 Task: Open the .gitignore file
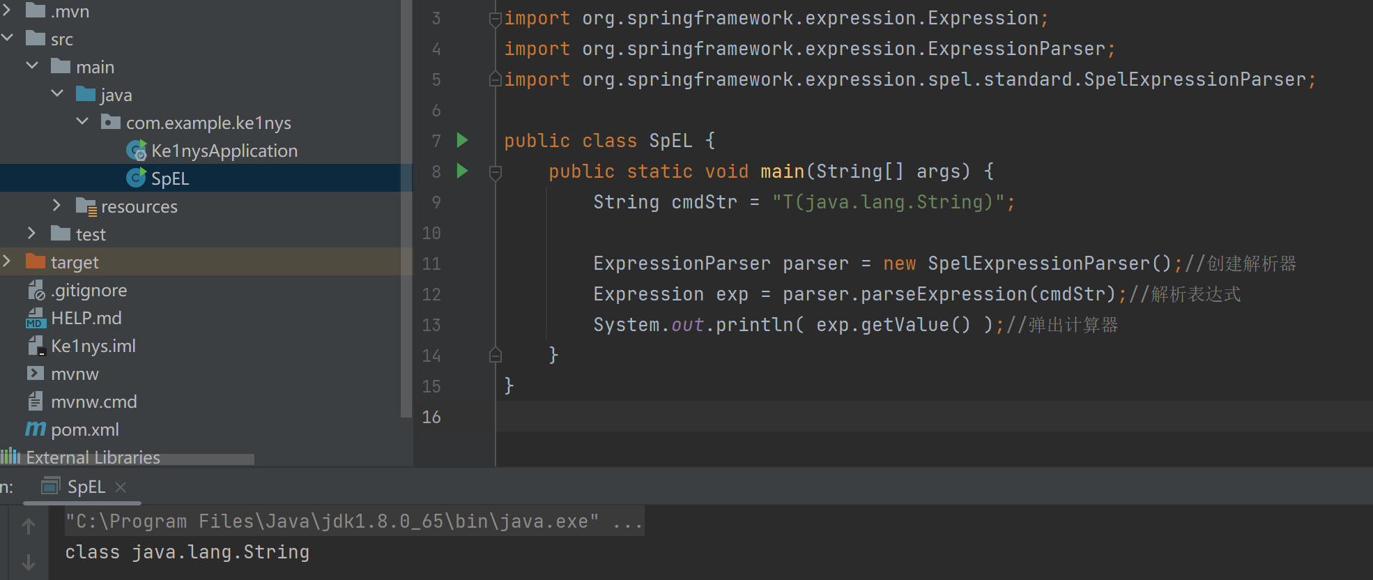coord(89,290)
